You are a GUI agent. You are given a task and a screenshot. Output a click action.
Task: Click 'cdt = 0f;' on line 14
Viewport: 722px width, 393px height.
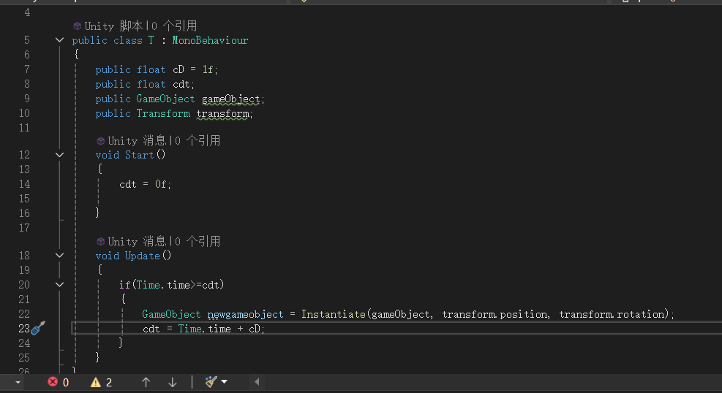coord(145,184)
